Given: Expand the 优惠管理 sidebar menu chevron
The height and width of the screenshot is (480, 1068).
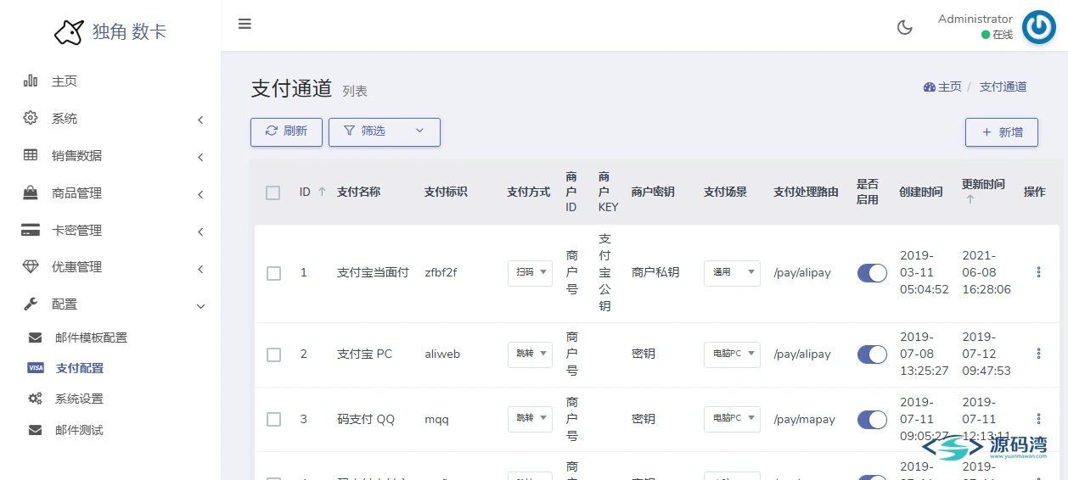Looking at the screenshot, I should (x=200, y=269).
